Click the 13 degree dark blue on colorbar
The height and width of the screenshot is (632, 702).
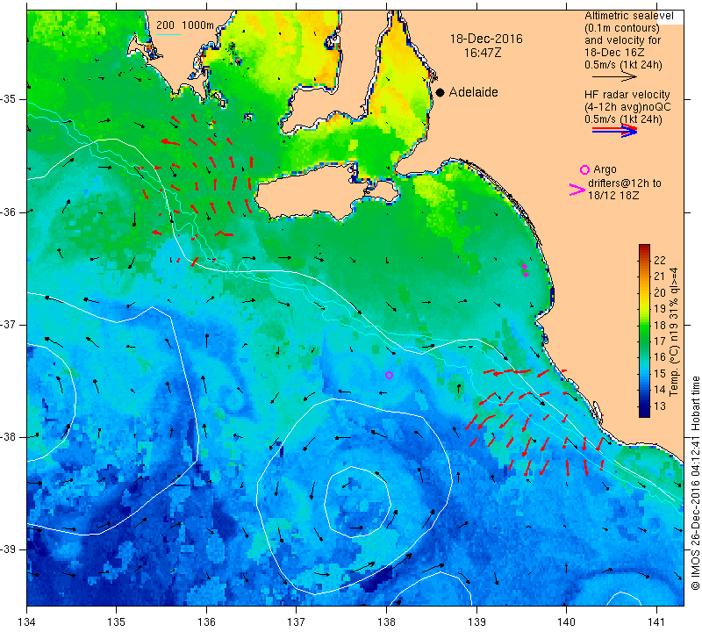click(644, 406)
